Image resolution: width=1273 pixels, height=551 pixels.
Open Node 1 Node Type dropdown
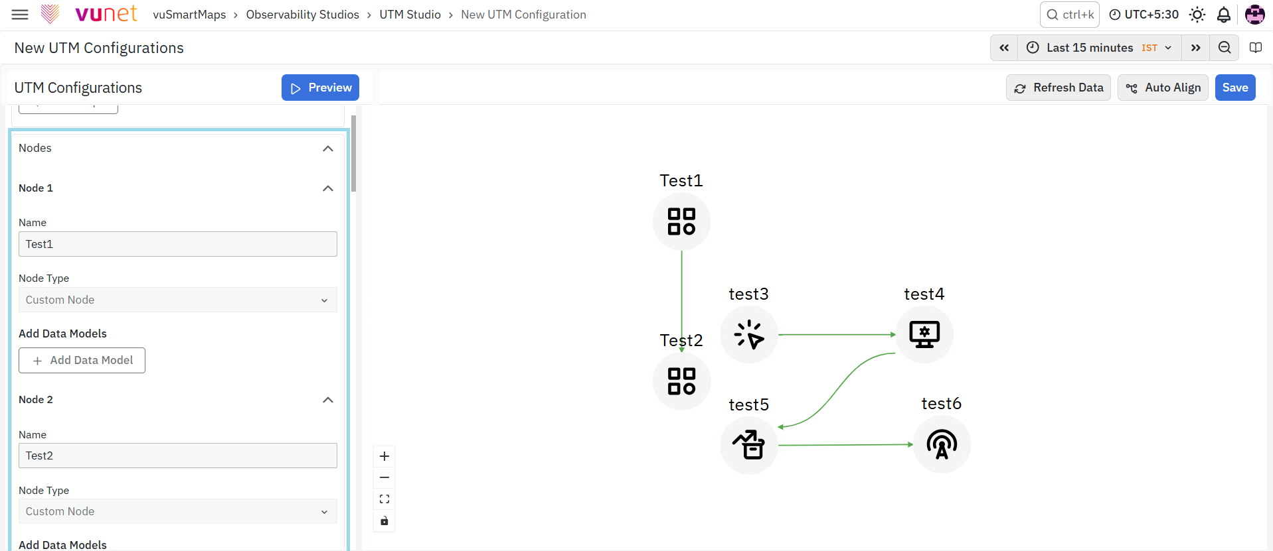[178, 300]
